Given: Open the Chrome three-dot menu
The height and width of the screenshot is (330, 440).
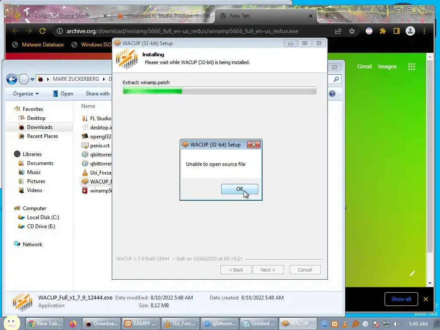Looking at the screenshot, I should pos(424,31).
